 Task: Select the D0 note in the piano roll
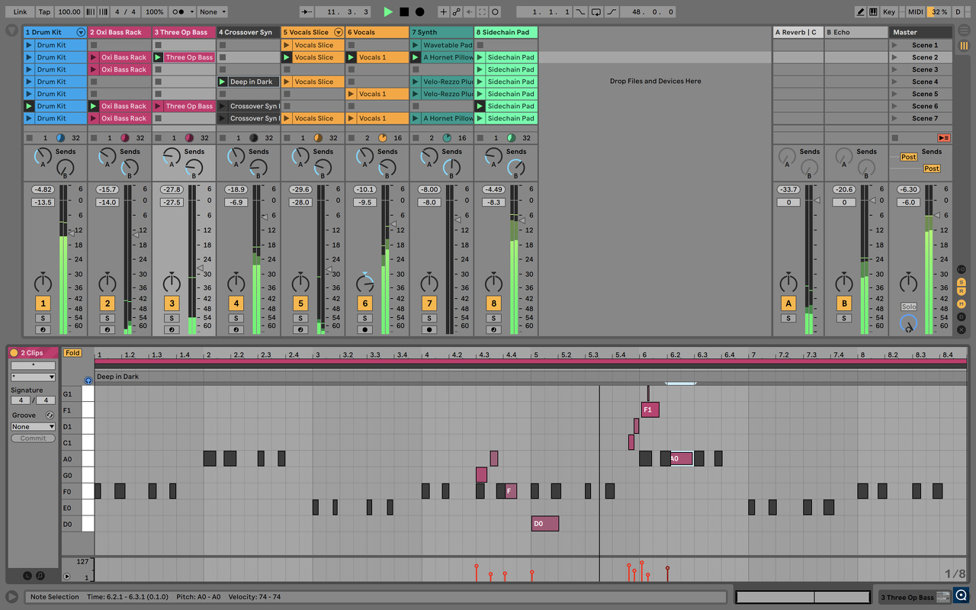click(x=545, y=524)
